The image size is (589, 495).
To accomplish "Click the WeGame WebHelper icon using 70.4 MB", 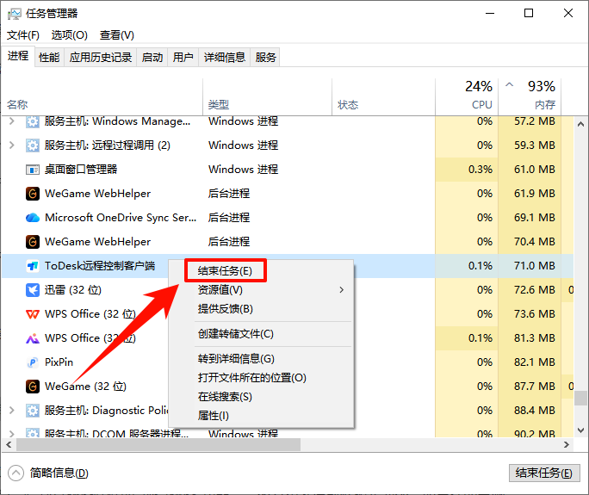I will point(33,242).
